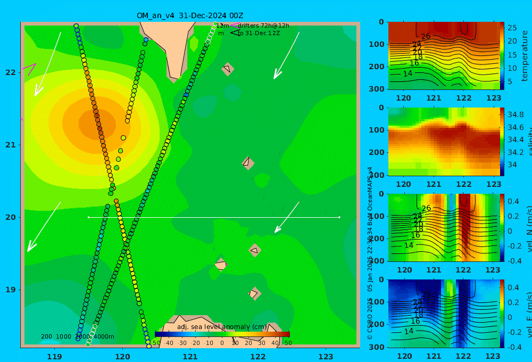The width and height of the screenshot is (532, 362).
Task: Click the 34.8 tick on salinity scale
Action: point(516,114)
